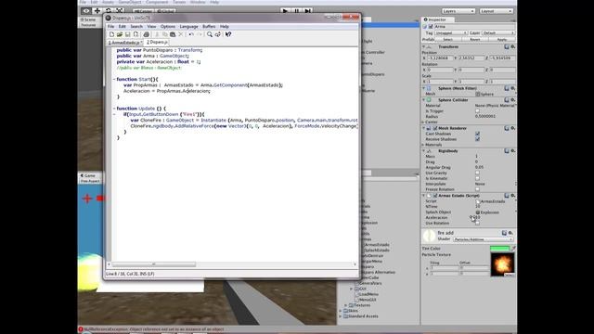Click the Open file folder icon

click(x=120, y=34)
